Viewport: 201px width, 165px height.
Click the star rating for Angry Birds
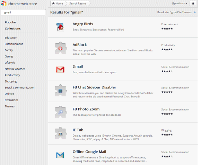(x=167, y=28)
